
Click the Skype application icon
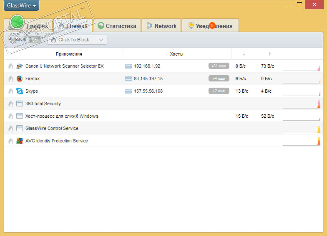[x=19, y=91]
